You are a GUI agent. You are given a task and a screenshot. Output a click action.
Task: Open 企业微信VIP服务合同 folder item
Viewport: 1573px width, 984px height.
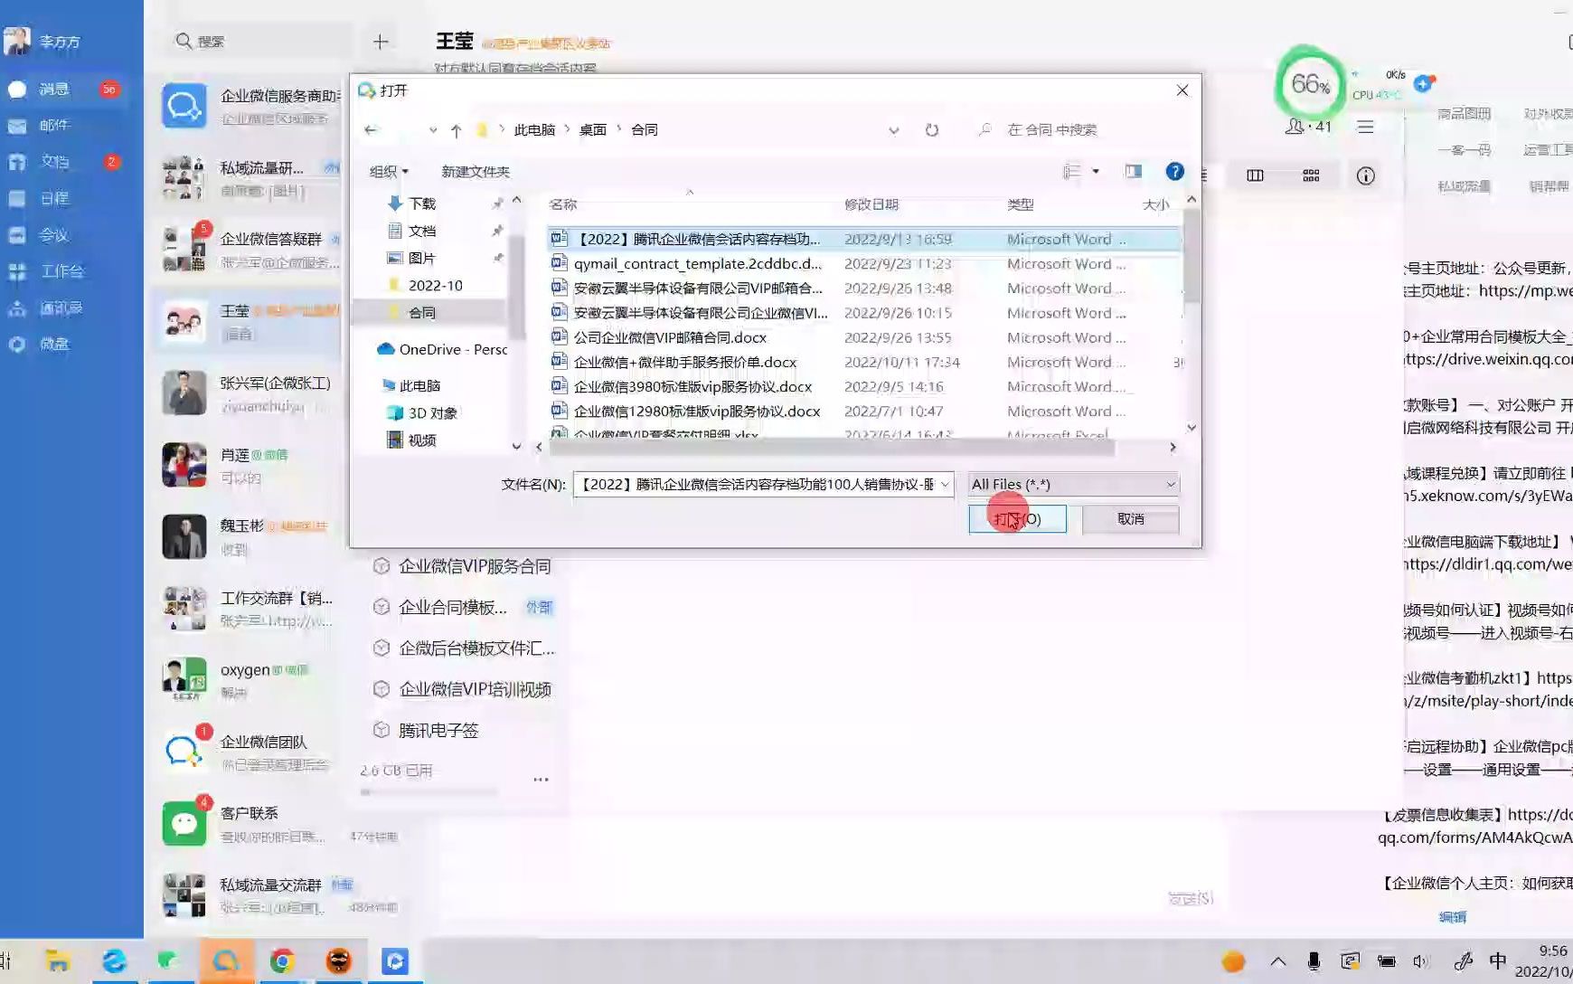463,566
